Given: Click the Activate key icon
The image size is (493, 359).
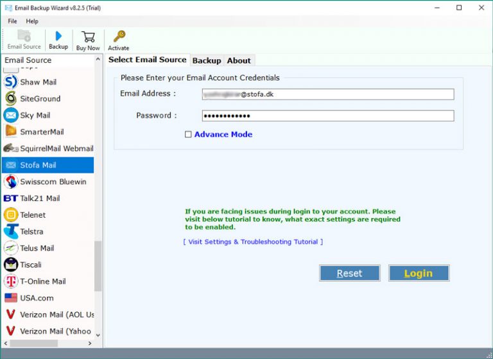Looking at the screenshot, I should [x=119, y=36].
